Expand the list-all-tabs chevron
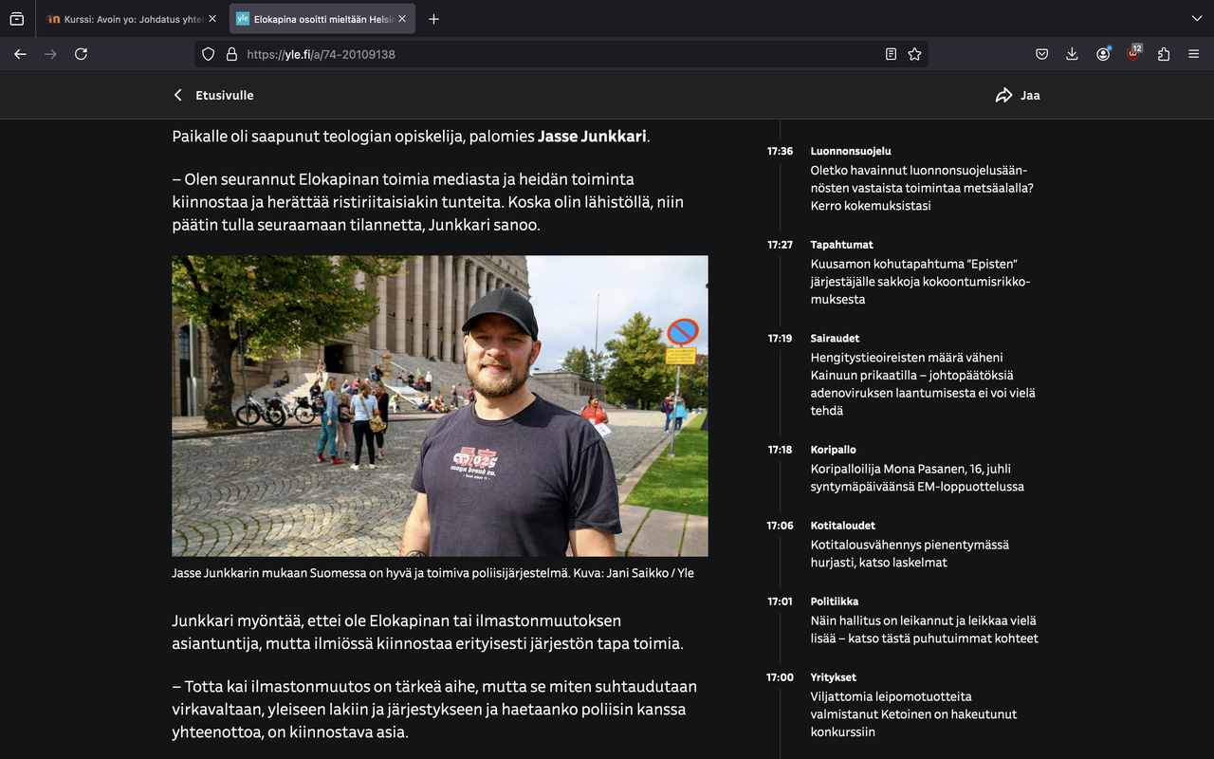Viewport: 1214px width, 759px height. [x=1197, y=18]
